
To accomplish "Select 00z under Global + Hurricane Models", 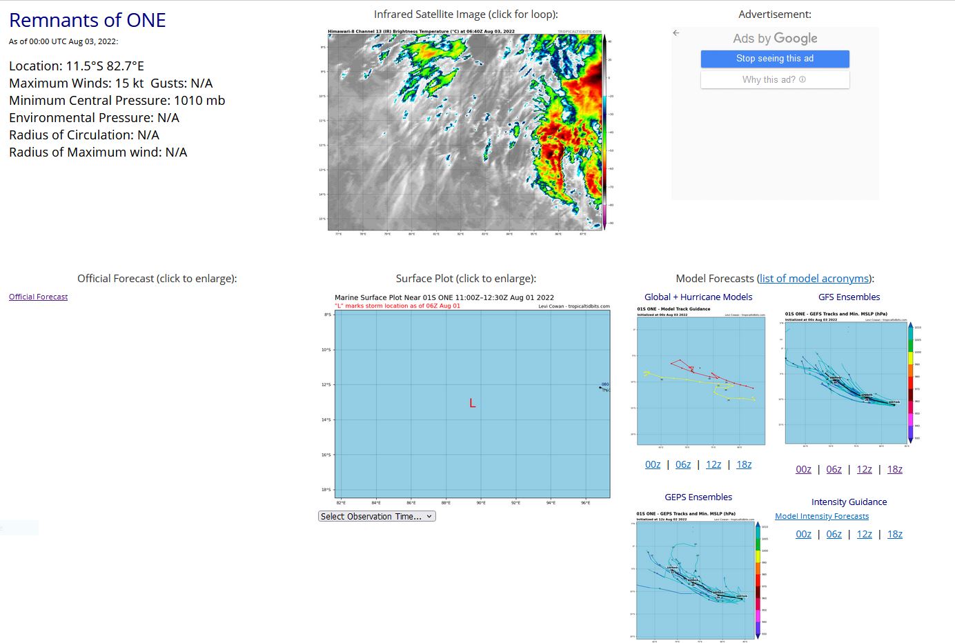I will (x=653, y=464).
